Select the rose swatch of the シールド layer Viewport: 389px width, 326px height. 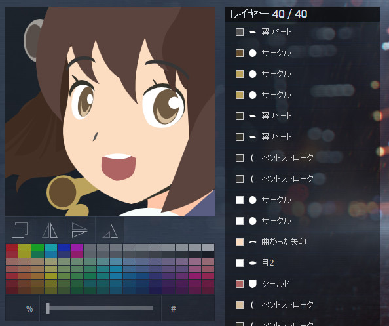(240, 284)
